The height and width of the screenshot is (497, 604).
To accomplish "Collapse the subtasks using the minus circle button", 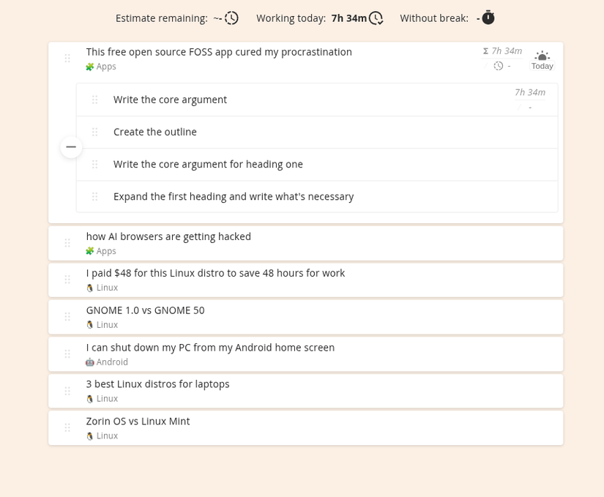I will pyautogui.click(x=70, y=146).
